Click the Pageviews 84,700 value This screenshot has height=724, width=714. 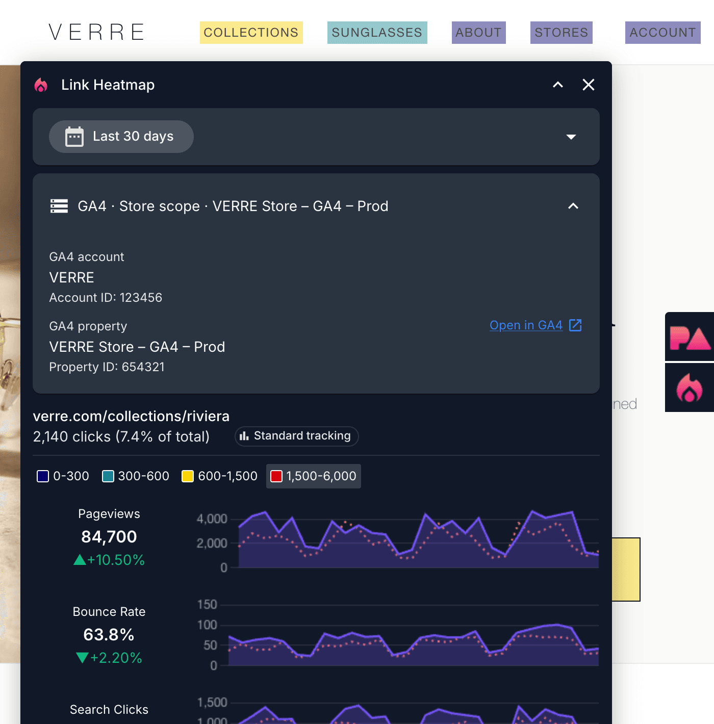pos(109,536)
